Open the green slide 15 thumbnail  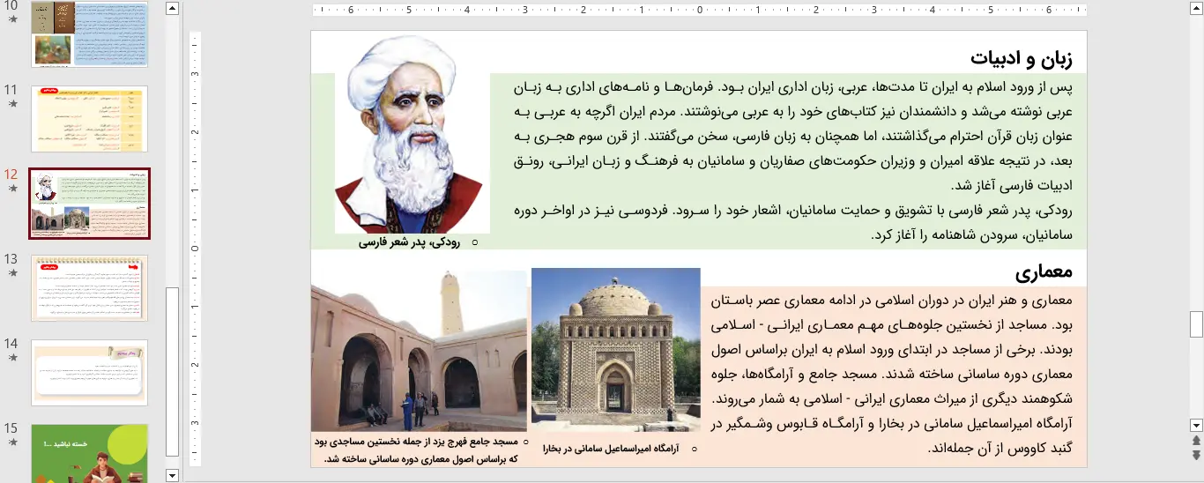click(89, 454)
